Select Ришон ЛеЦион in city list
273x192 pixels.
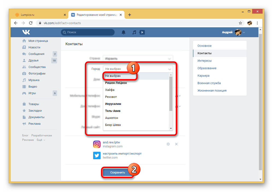pos(136,83)
